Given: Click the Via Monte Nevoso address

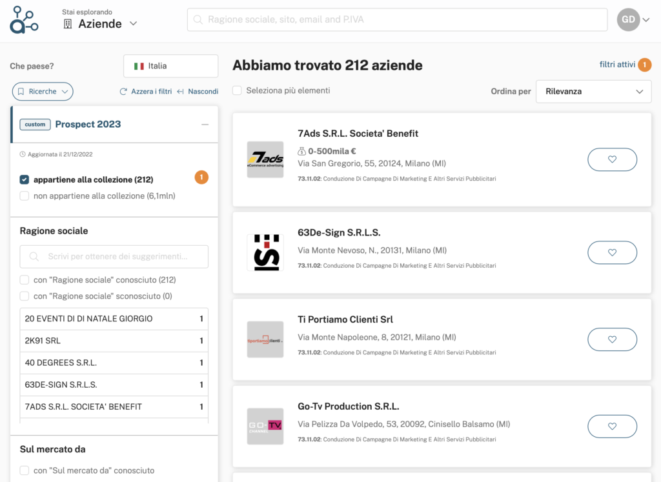Looking at the screenshot, I should tap(372, 250).
